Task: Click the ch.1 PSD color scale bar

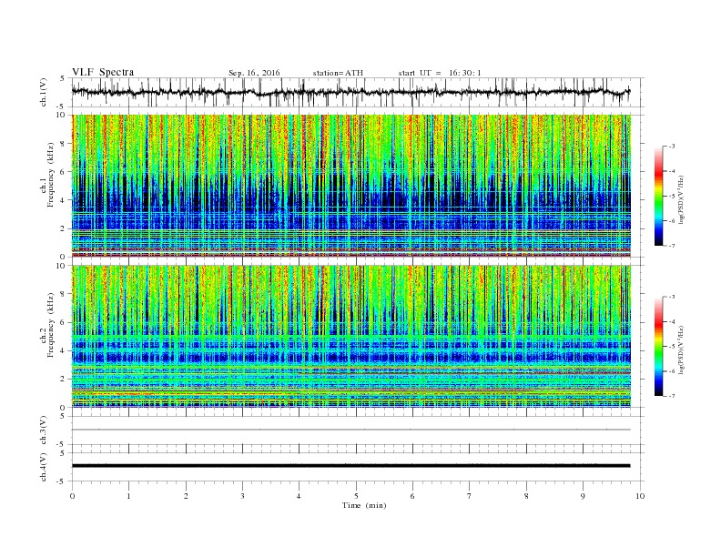Action: click(658, 196)
